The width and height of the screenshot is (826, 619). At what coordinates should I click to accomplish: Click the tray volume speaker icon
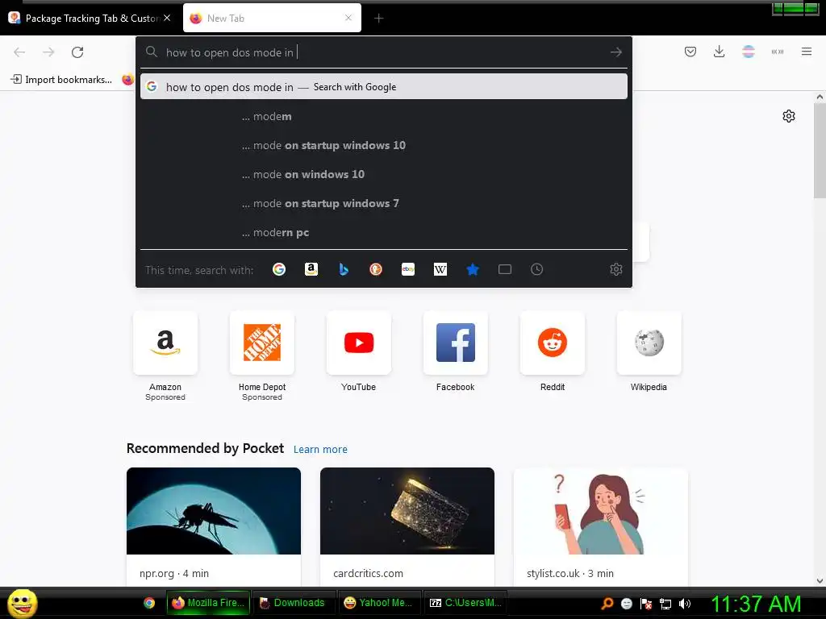(684, 604)
